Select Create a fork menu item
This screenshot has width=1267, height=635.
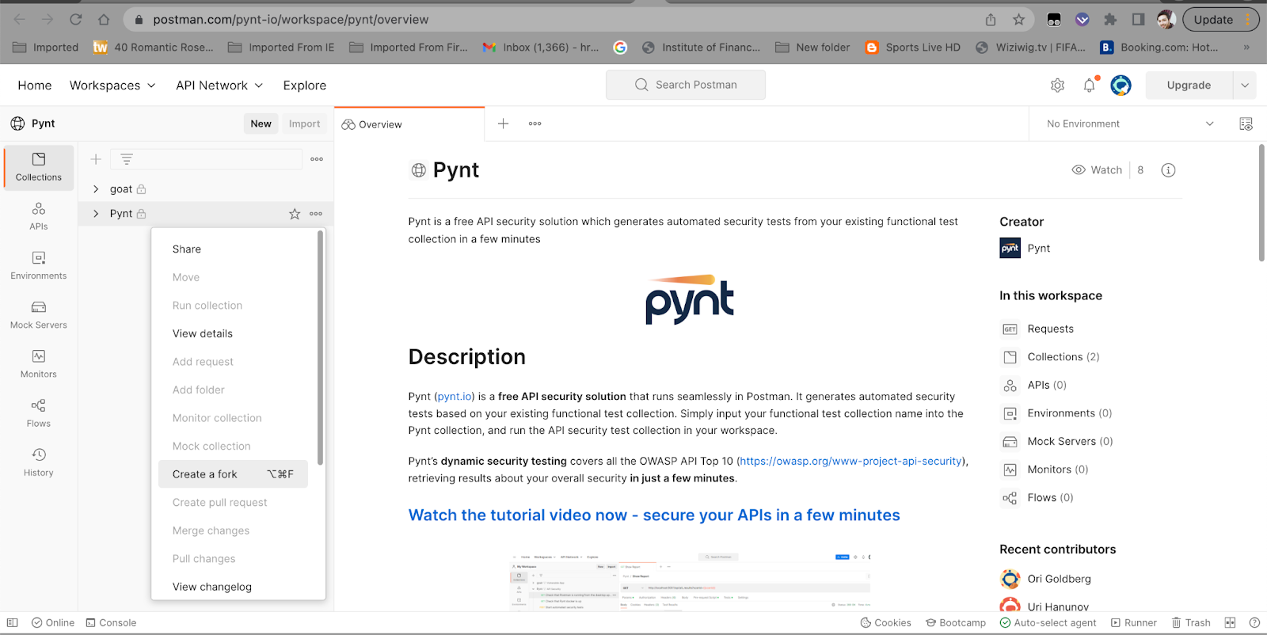tap(233, 474)
